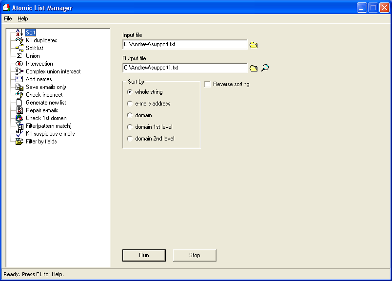Select 'Kill duplicates' in the tree
392x281 pixels.
pyautogui.click(x=41, y=40)
